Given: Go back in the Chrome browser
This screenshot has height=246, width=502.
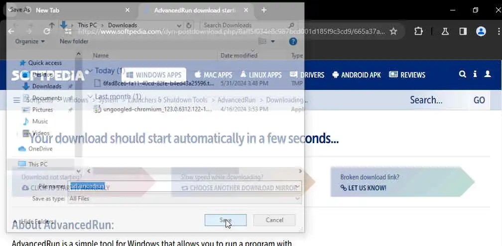Looking at the screenshot, I should tap(11, 31).
